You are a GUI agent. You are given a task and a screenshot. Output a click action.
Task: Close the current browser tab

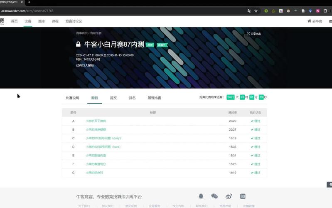(x=22, y=2)
